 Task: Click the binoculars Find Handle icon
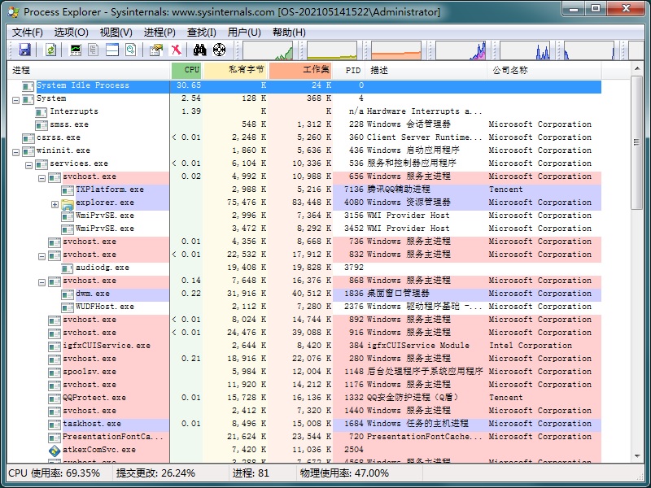[x=199, y=50]
